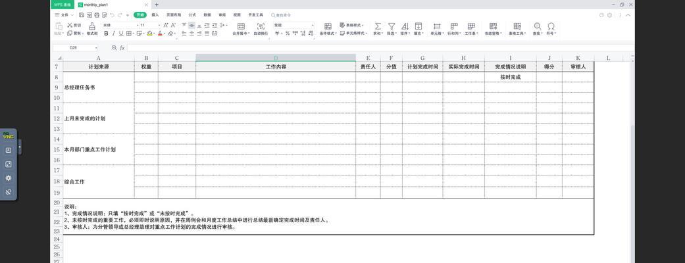Image resolution: width=685 pixels, height=263 pixels.
Task: Collapse the ribbon with the up chevron
Action: pos(628,15)
